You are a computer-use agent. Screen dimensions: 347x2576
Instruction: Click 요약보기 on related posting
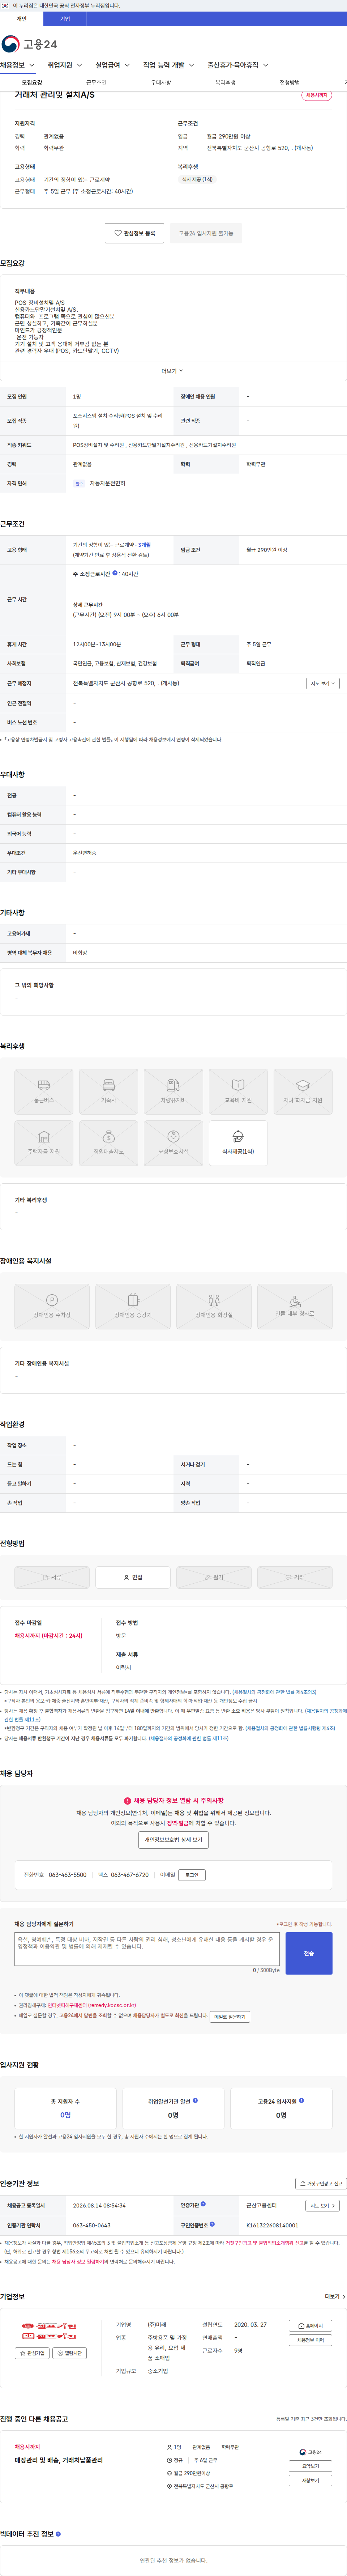(x=311, y=2466)
